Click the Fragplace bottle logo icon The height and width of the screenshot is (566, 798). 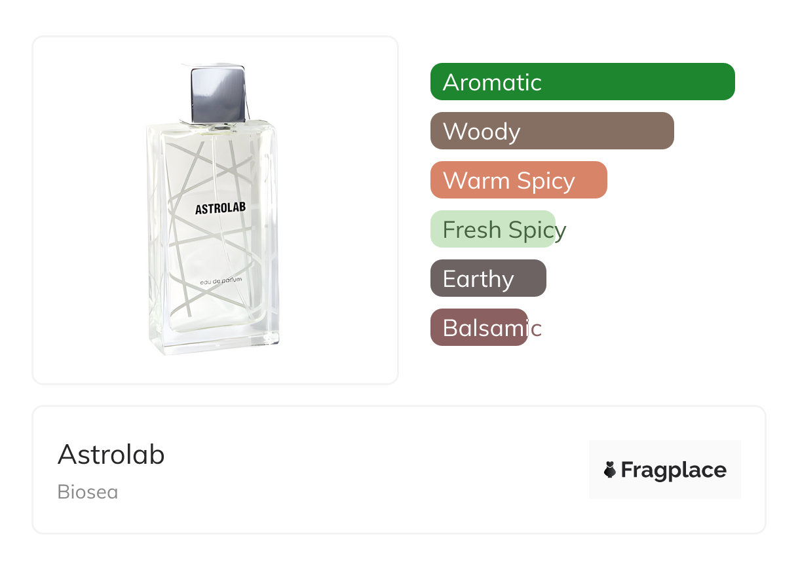click(x=610, y=470)
